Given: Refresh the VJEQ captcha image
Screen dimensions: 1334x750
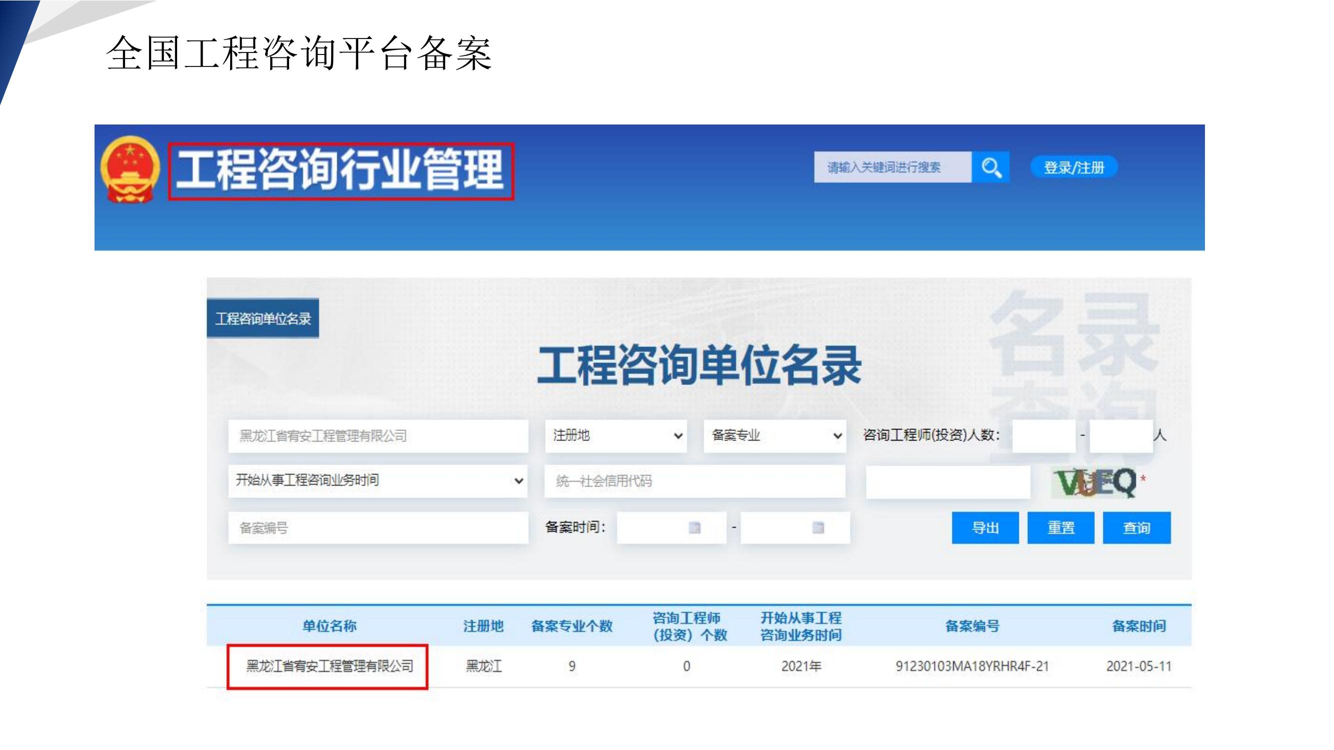Looking at the screenshot, I should pyautogui.click(x=1094, y=482).
